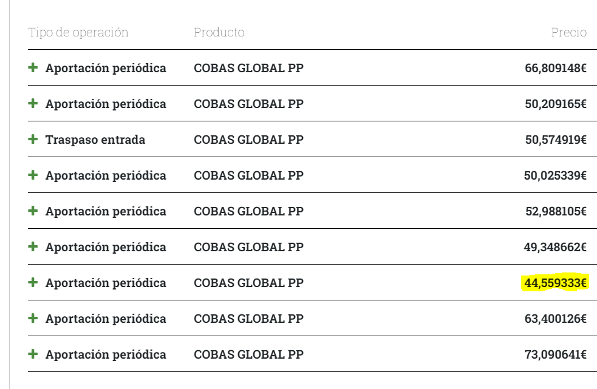Click Aportación periódica label in first row
The image size is (597, 389).
(x=106, y=69)
